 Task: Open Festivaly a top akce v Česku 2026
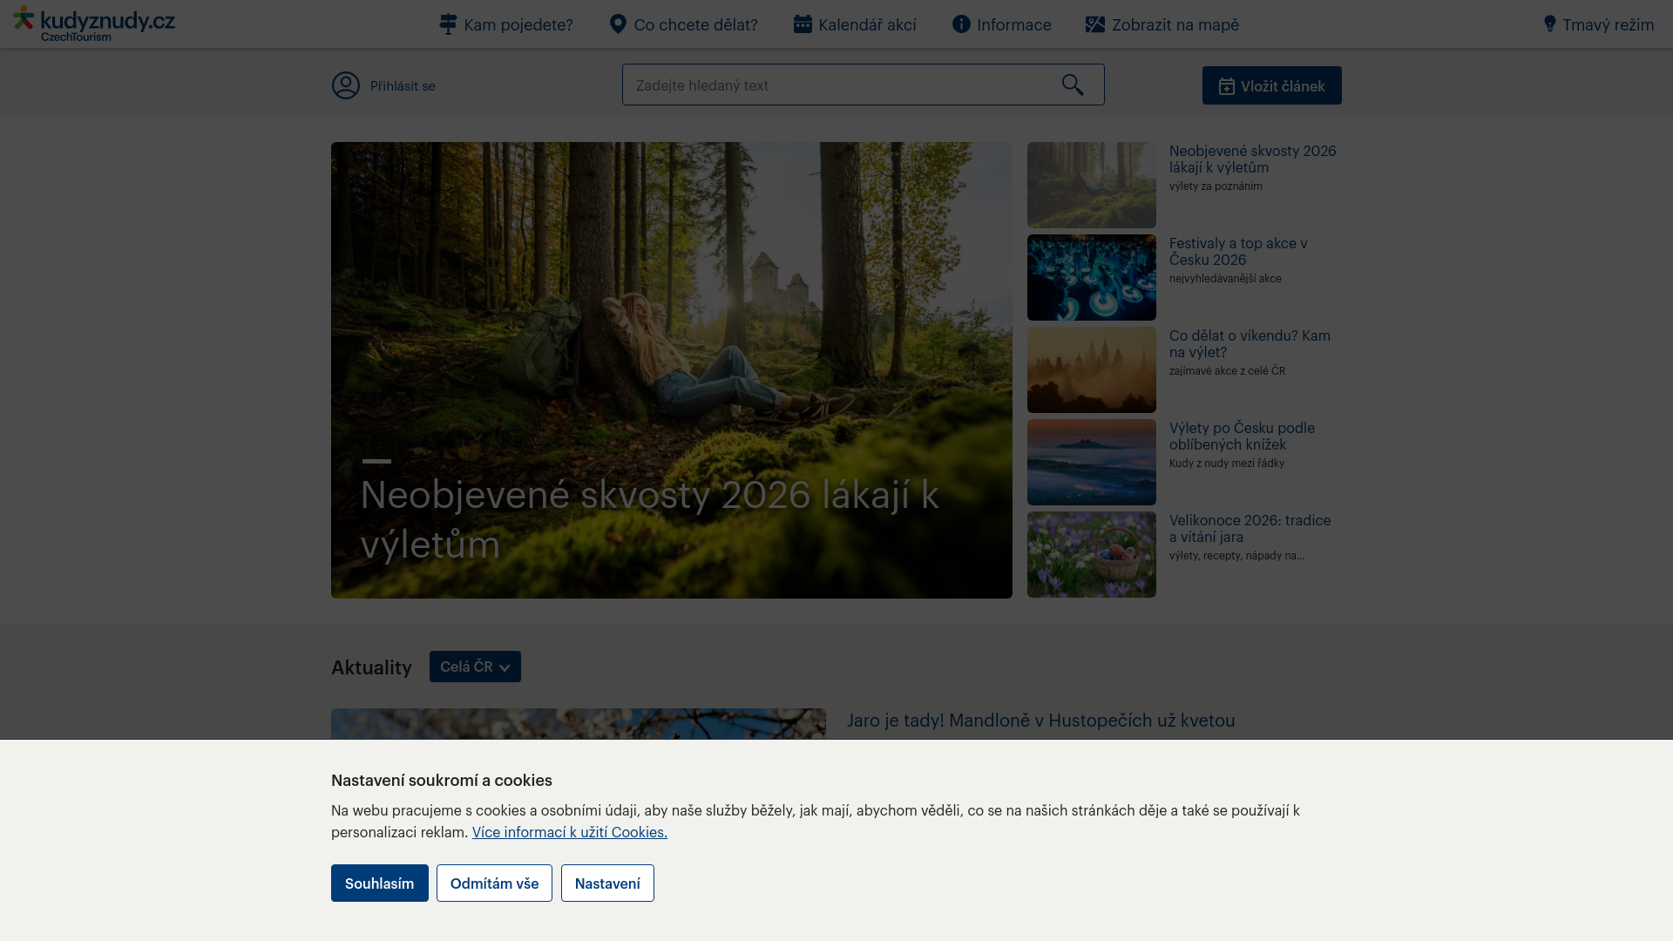(x=1238, y=251)
